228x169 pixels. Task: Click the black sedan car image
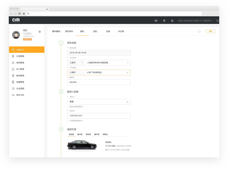pos(82,145)
